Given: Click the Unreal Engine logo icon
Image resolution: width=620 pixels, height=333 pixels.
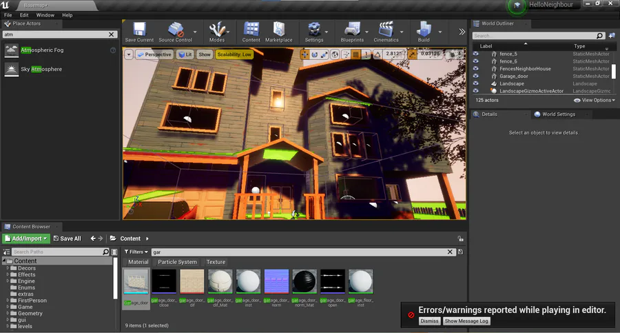Looking at the screenshot, I should [x=6, y=5].
